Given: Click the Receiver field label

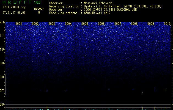Looking at the screenshot, I should tap(56, 10).
